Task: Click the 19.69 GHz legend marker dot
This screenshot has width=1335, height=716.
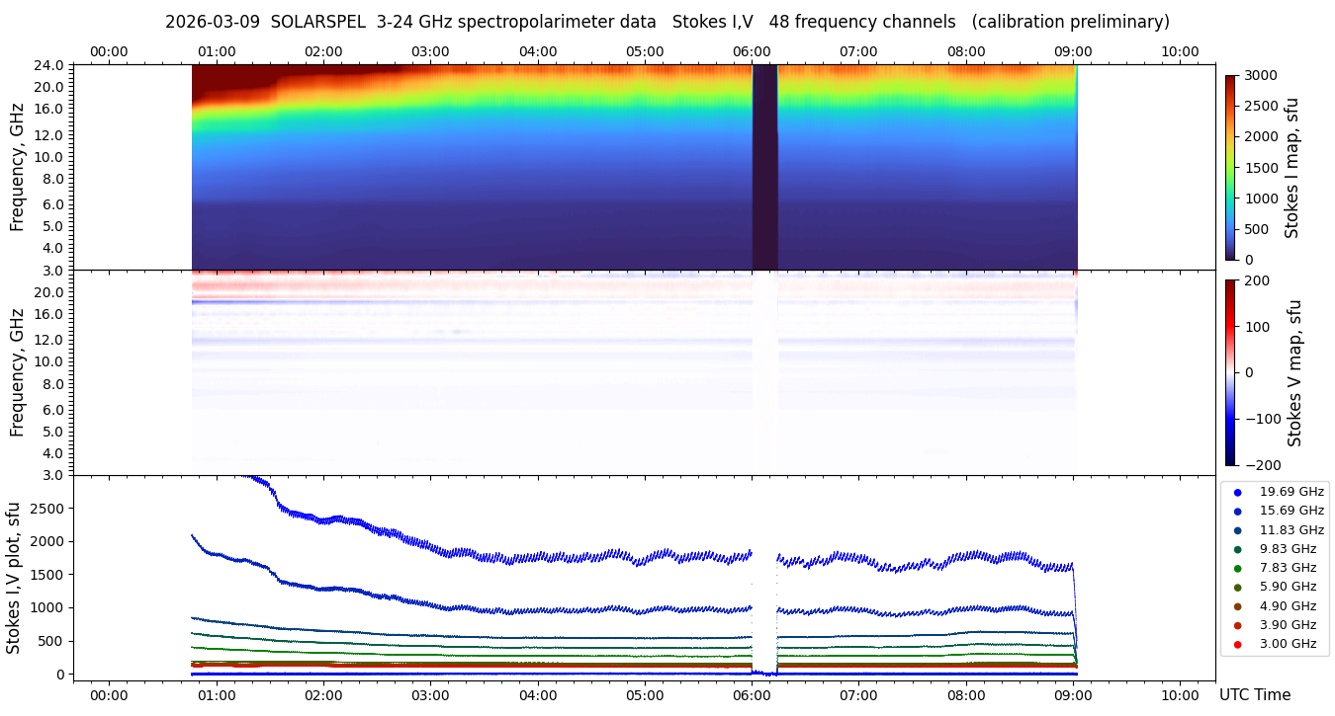Action: (x=1237, y=492)
